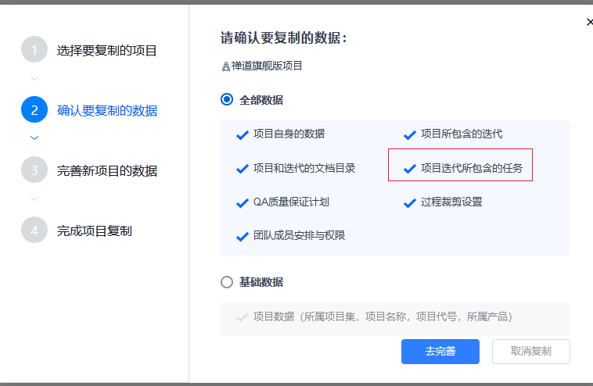Toggle QA质量保证计划 checkmark
593x386 pixels.
click(x=243, y=202)
